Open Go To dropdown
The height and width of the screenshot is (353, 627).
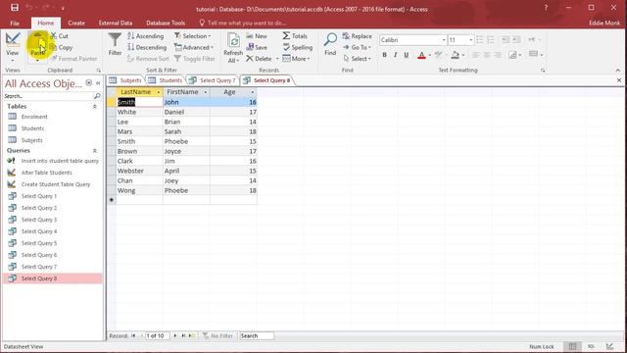tap(357, 47)
